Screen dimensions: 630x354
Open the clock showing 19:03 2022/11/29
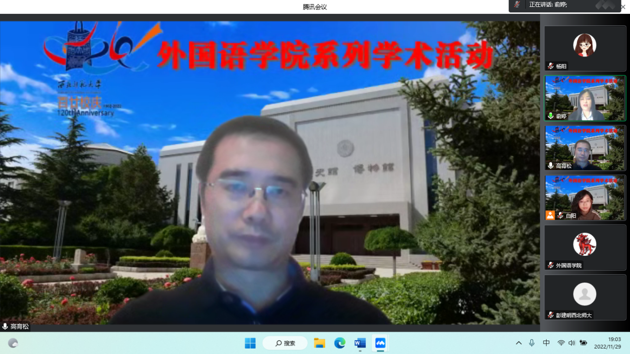607,343
